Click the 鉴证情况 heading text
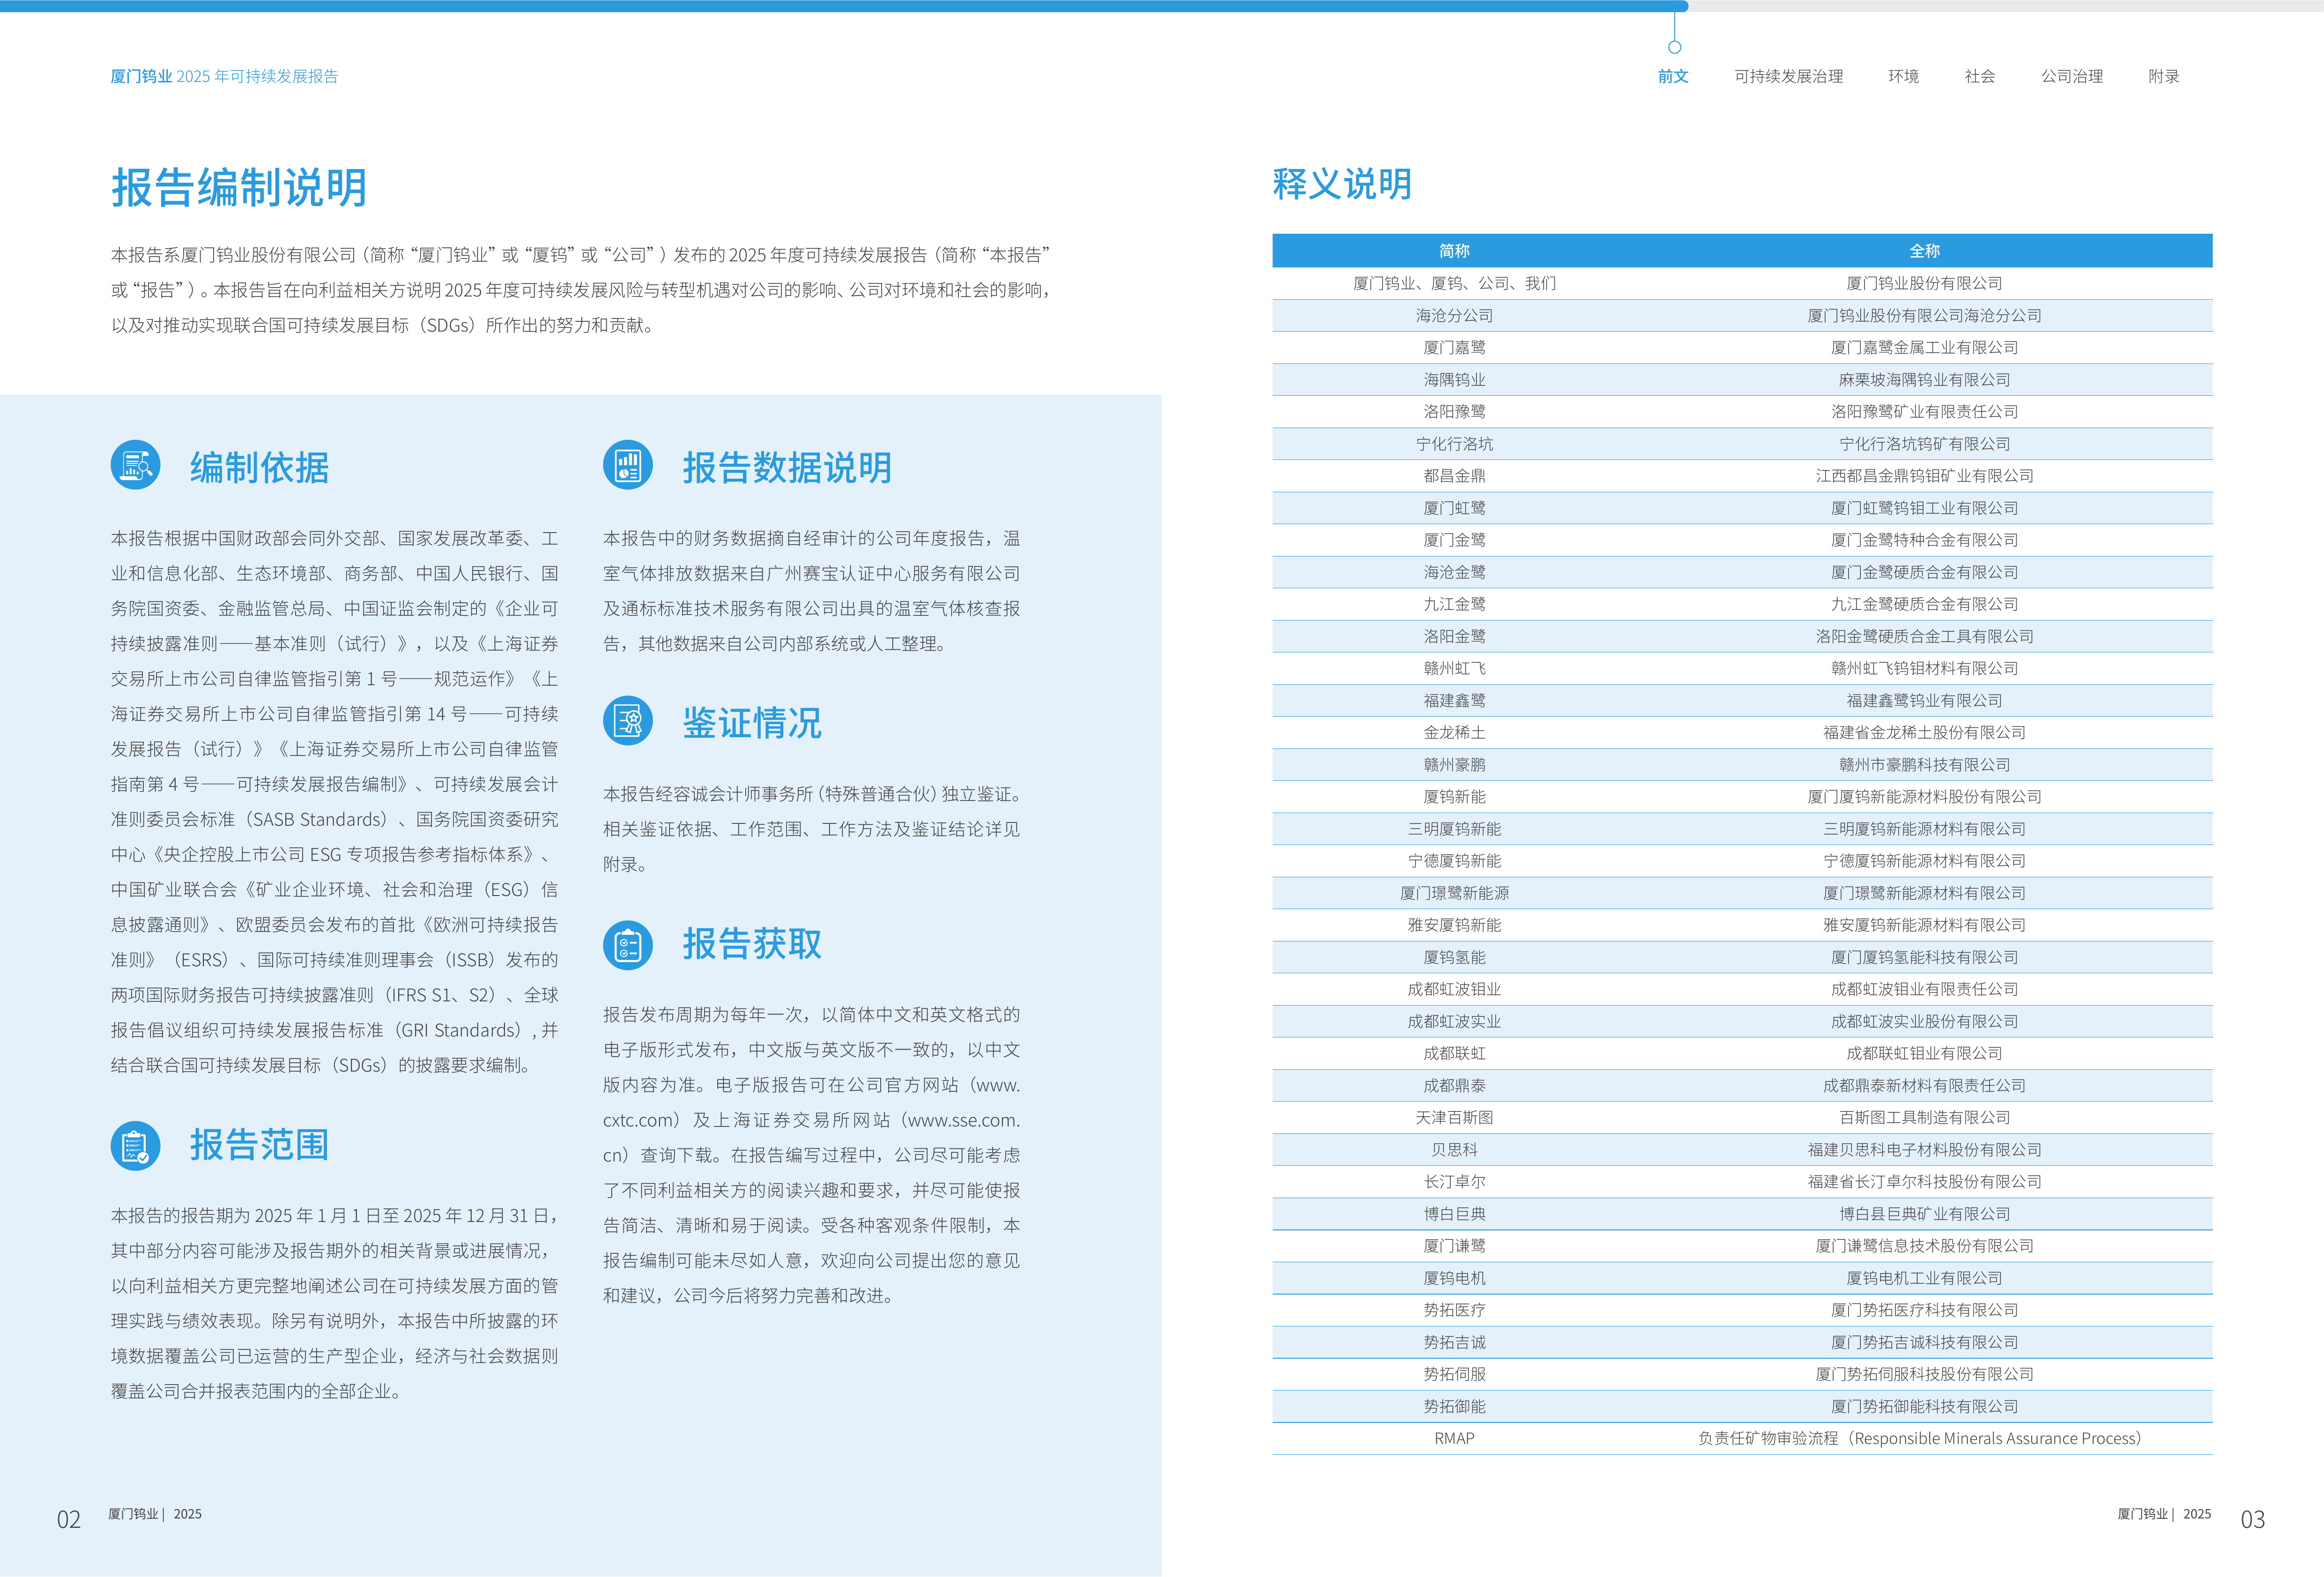The image size is (2324, 1577). pos(752,723)
